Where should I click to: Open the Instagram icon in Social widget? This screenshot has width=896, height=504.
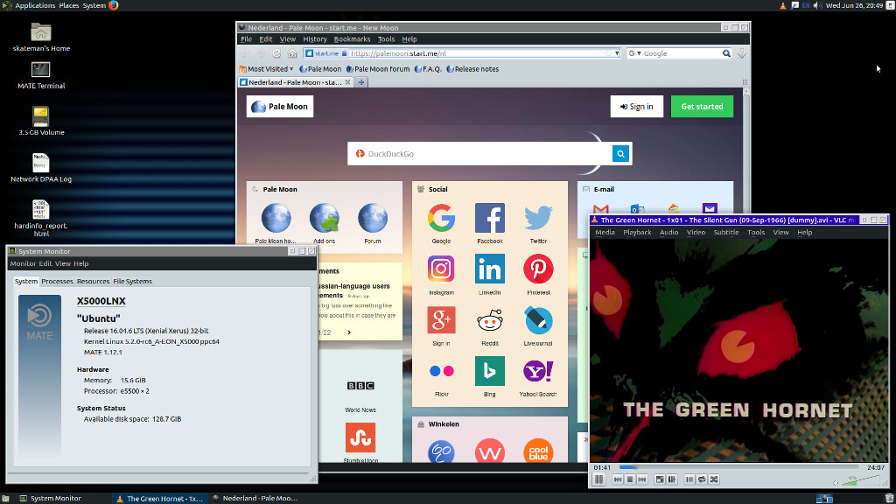click(x=441, y=269)
